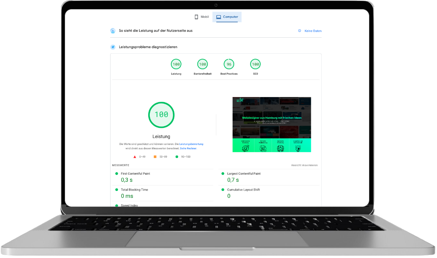This screenshot has width=437, height=258.
Task: Click the green dot beside Total Blocking Time
Action: point(117,190)
